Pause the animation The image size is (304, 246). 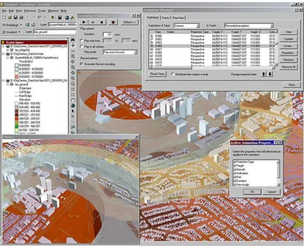coord(93,22)
